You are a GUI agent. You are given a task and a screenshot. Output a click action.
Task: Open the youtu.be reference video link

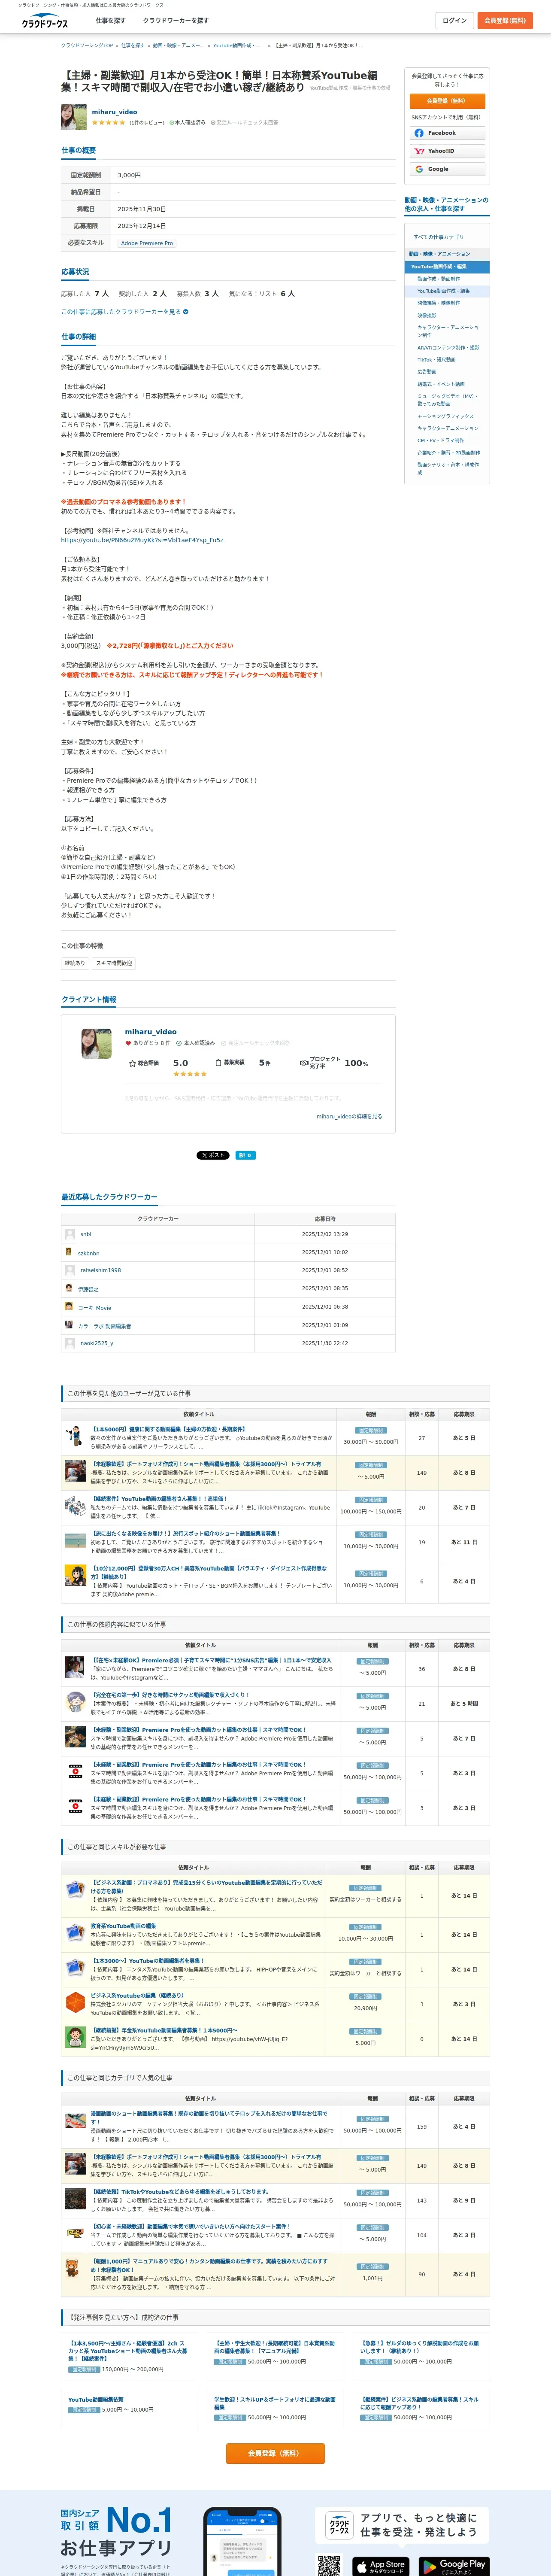142,540
